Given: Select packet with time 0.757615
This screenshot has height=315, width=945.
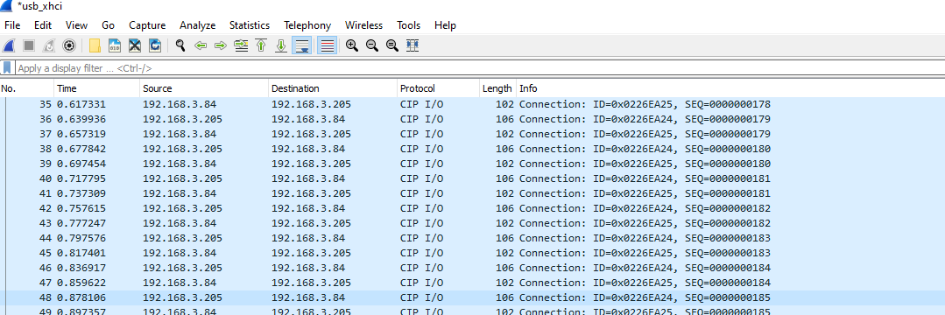Looking at the screenshot, I should (x=473, y=207).
